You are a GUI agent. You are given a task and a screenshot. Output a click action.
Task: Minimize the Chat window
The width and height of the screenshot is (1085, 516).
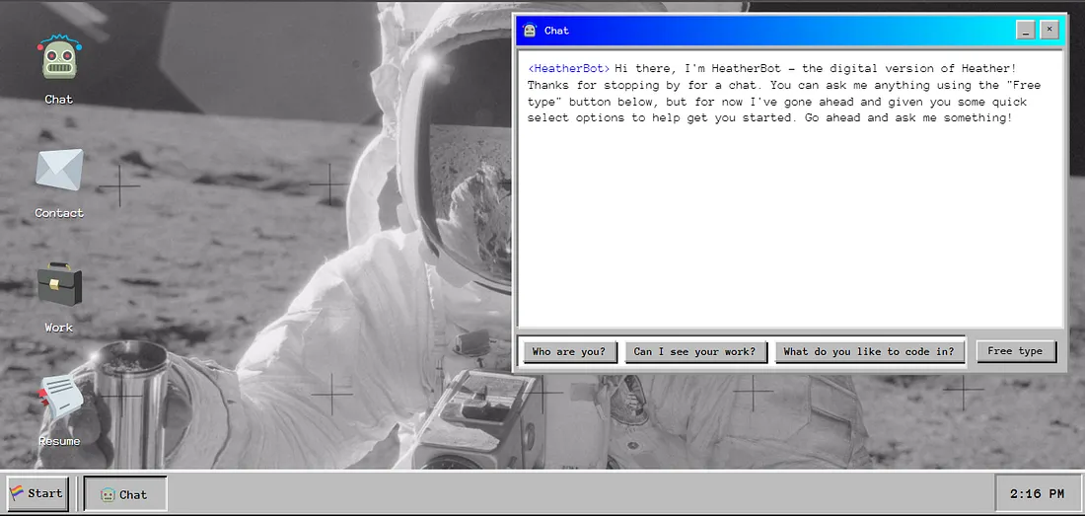(1026, 30)
